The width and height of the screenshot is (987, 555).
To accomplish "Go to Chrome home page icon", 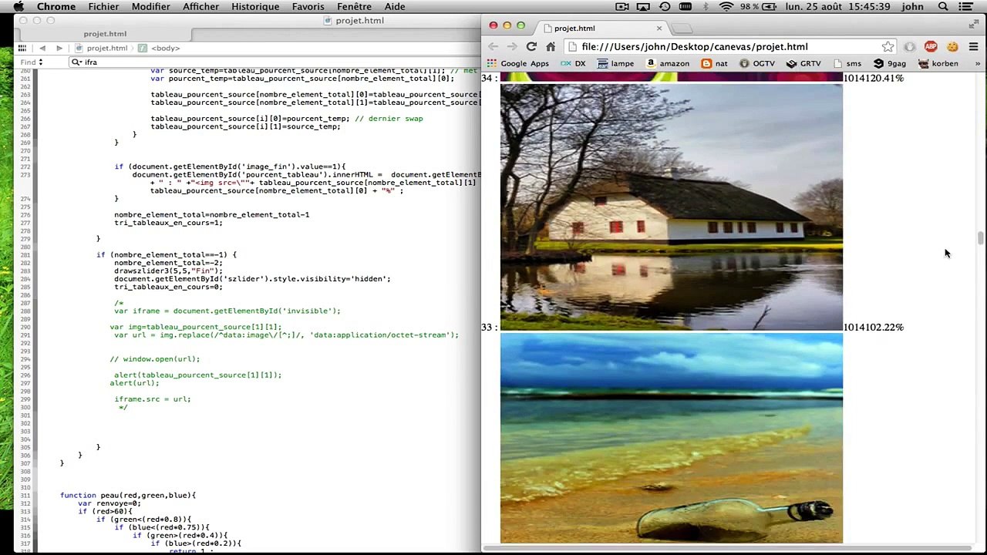I will [x=551, y=46].
